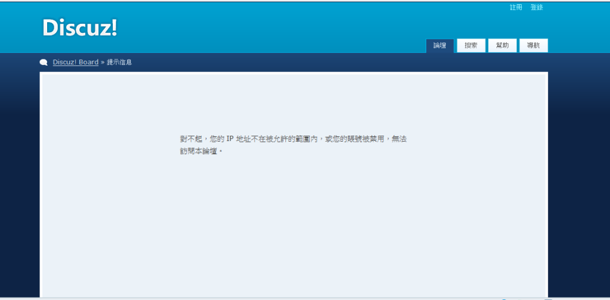Screen dimensions: 610x300
Task: Open the 導航 navigation tab
Action: coord(534,45)
